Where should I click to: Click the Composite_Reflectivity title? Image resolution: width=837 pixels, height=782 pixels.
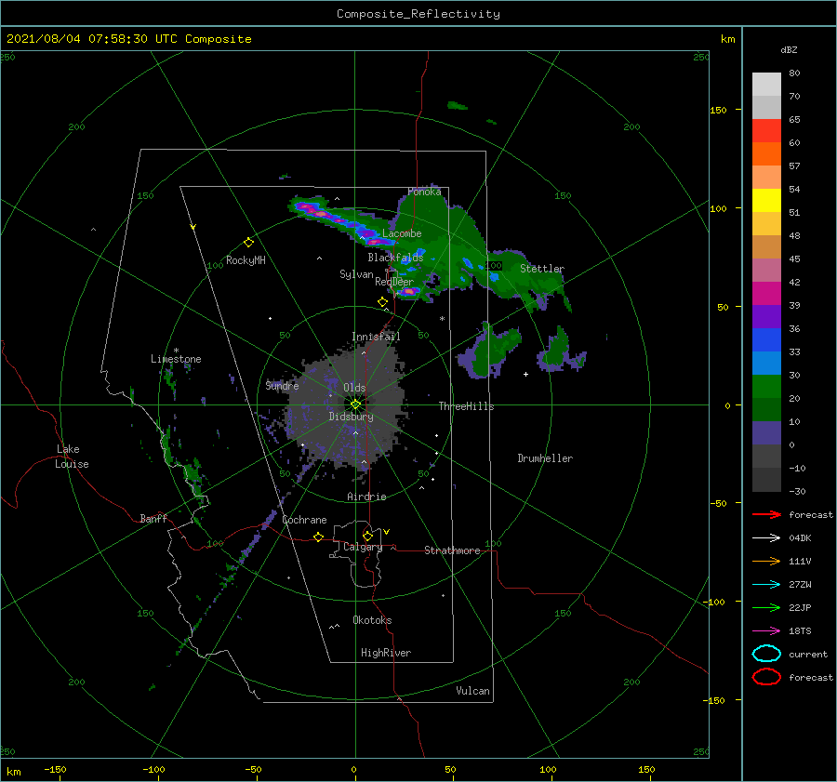tap(418, 14)
